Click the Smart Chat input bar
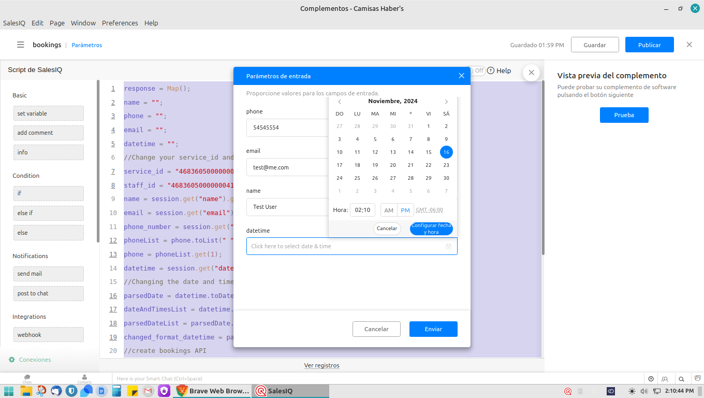The width and height of the screenshot is (704, 398). pos(378,379)
